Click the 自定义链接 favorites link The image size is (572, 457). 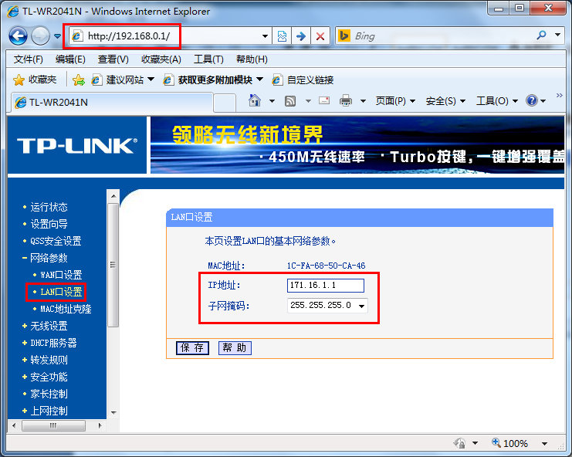(x=303, y=80)
